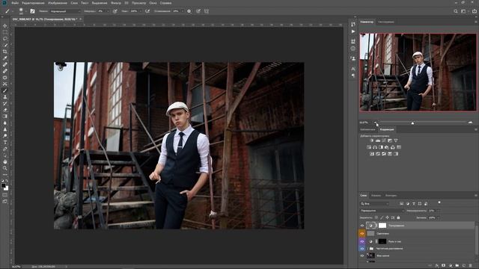This screenshot has width=479, height=269.
Task: Hide the top selected toning layer
Action: [x=362, y=226]
